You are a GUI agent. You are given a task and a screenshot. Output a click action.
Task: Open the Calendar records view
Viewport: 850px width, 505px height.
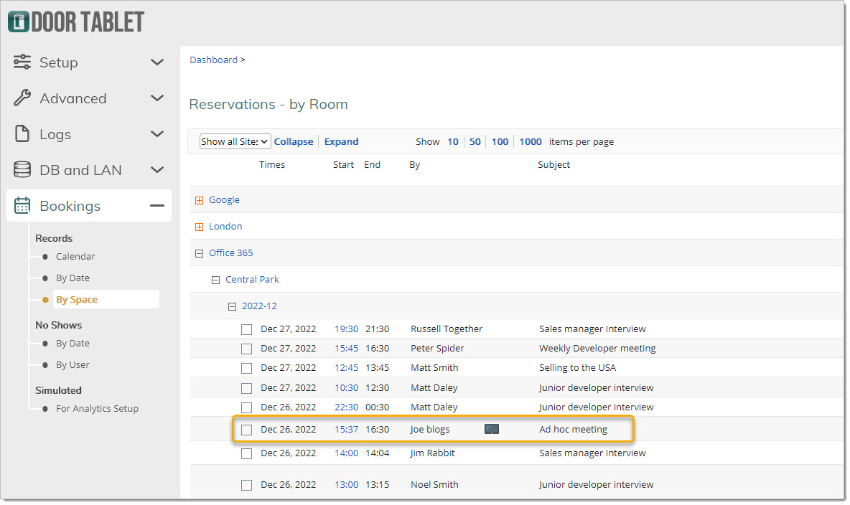point(75,256)
